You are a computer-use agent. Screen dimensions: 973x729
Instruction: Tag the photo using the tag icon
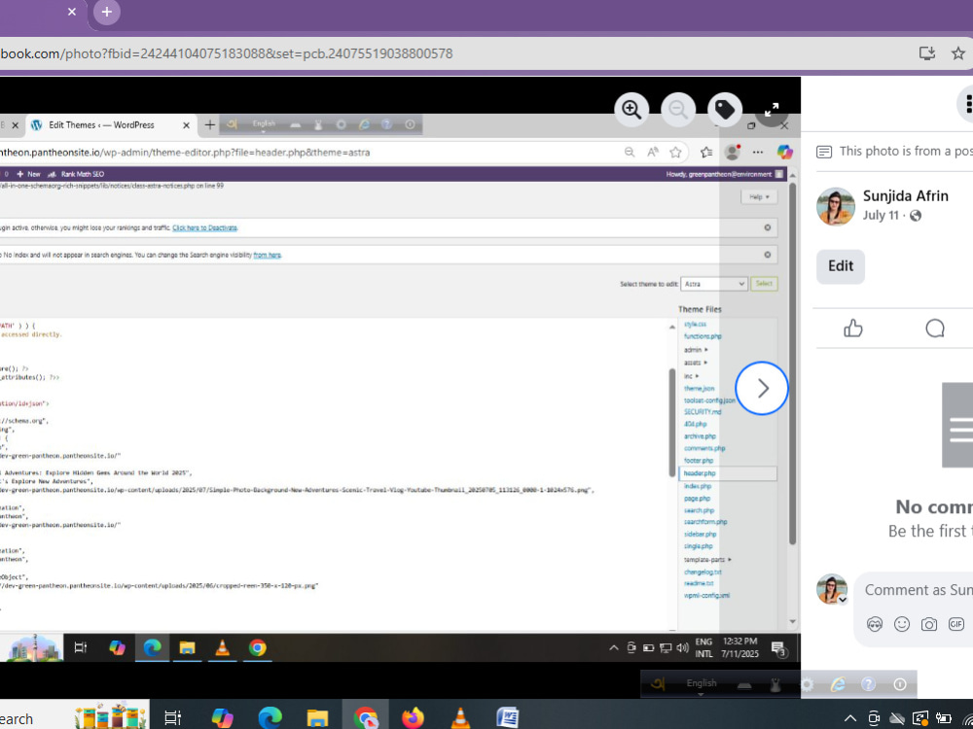click(725, 110)
